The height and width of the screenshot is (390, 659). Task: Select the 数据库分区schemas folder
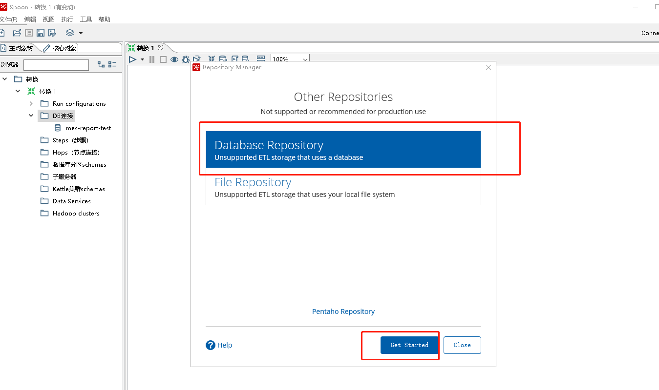pyautogui.click(x=79, y=164)
